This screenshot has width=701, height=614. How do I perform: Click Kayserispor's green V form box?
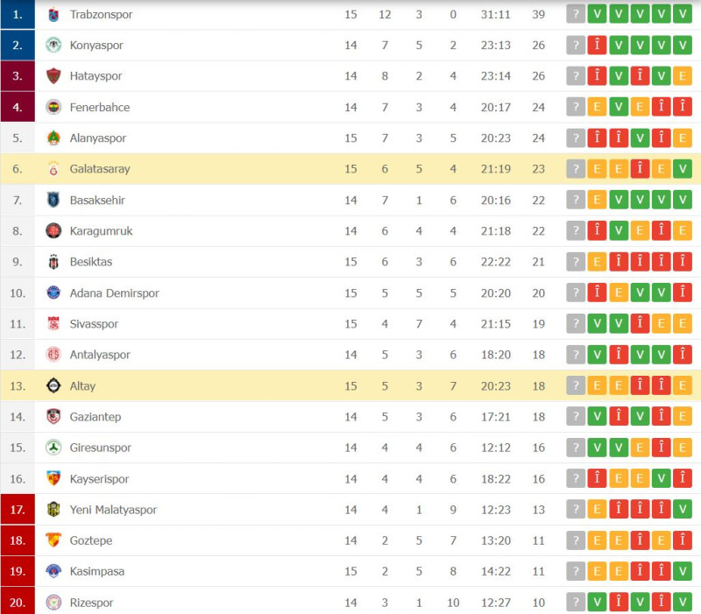[x=662, y=478]
